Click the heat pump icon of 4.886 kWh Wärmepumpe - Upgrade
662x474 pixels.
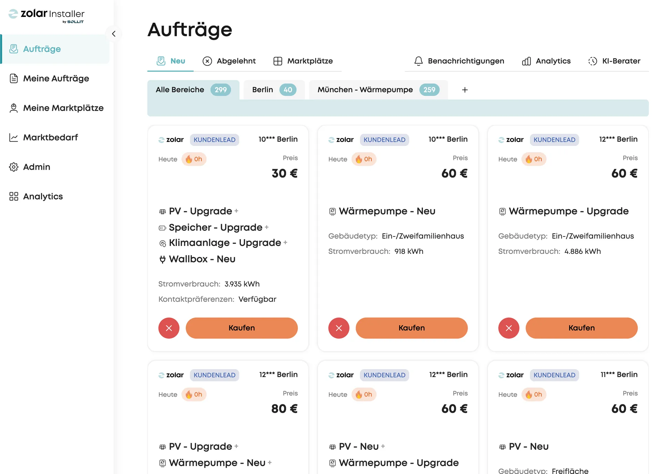pos(502,211)
